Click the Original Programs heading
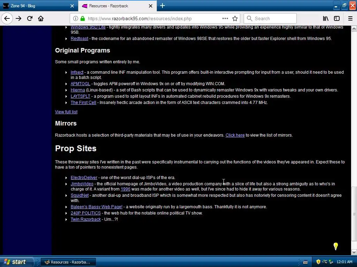Viewport: 357px width, 267px height. point(82,50)
